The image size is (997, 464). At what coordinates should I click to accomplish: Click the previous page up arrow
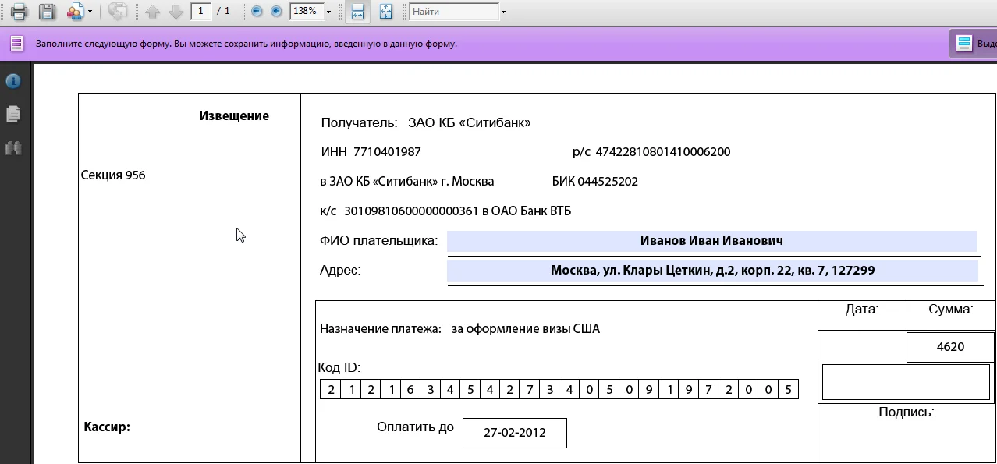(153, 12)
